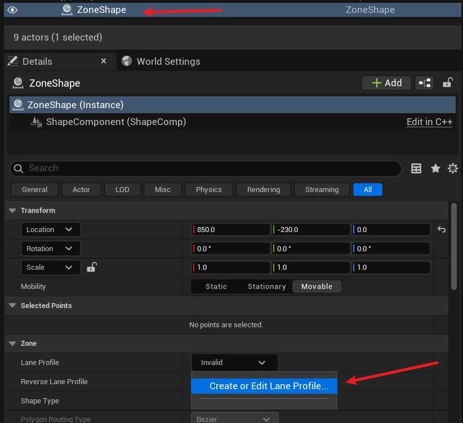Toggle the Scale lock ratio icon

[91, 268]
